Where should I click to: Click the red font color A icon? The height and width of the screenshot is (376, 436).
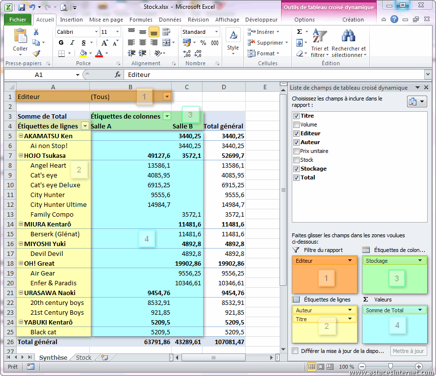coord(99,53)
